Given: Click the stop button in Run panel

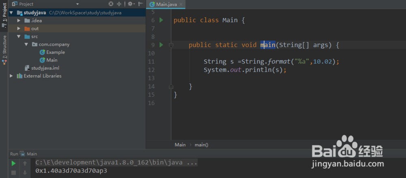Looking at the screenshot, I should (x=13, y=172).
